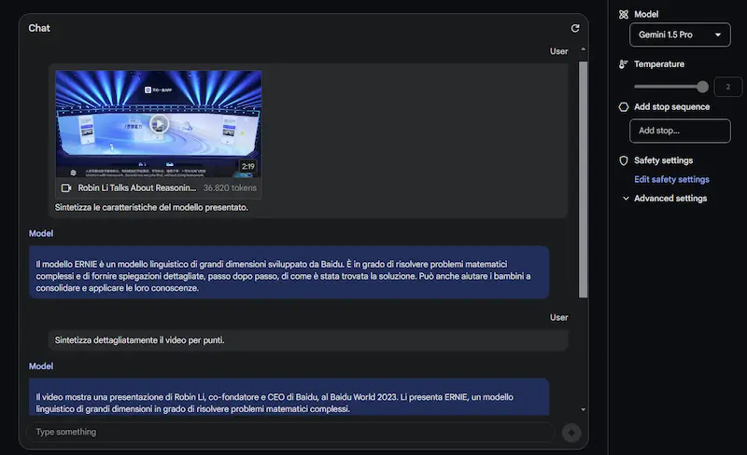The image size is (747, 455).
Task: Click the 36.820 tokens label
Action: pyautogui.click(x=230, y=188)
